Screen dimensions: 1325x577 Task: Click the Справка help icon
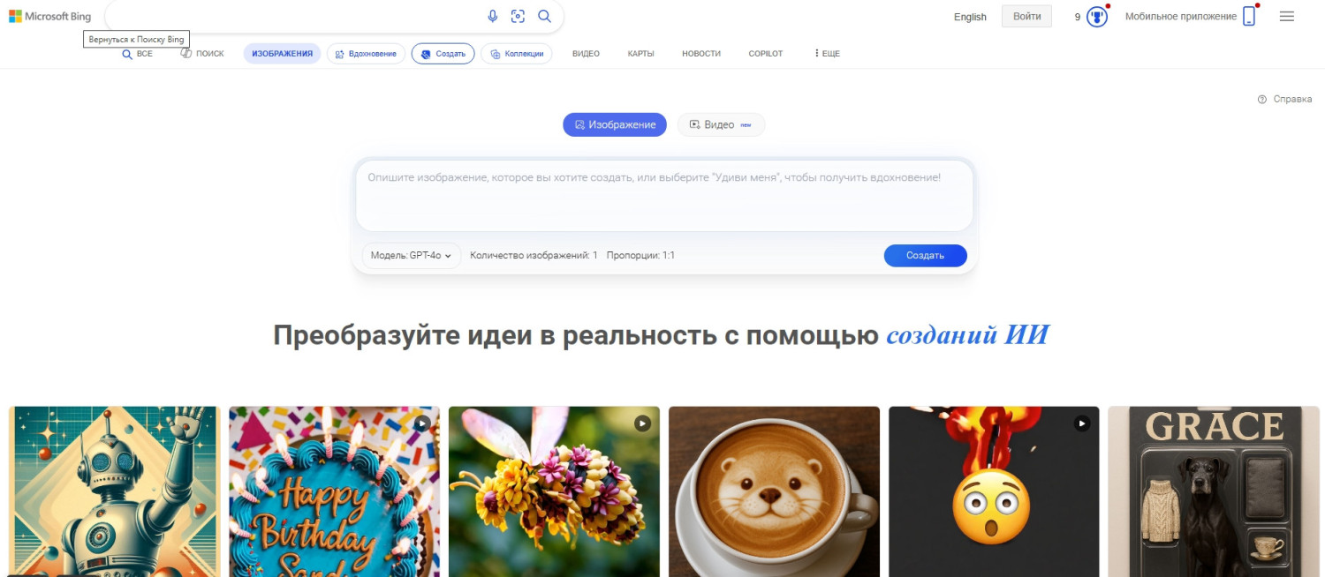(x=1262, y=99)
